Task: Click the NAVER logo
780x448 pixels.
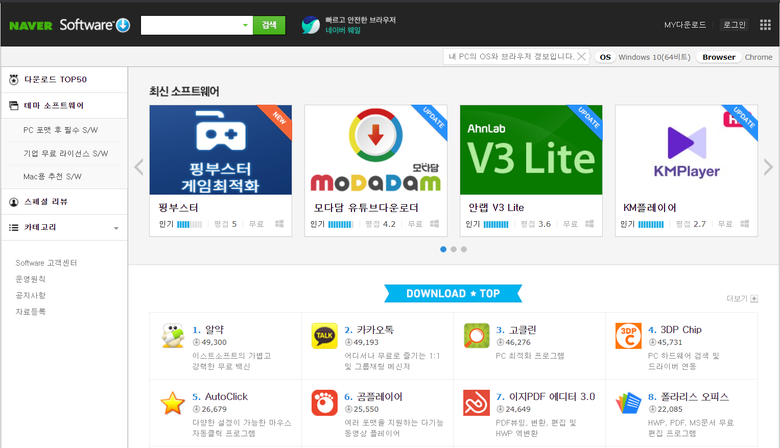Action: coord(31,26)
